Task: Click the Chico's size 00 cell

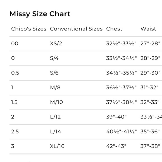Action: [15, 43]
